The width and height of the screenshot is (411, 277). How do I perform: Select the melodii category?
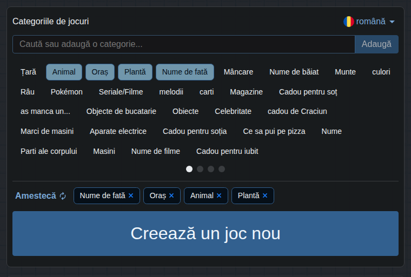click(171, 92)
